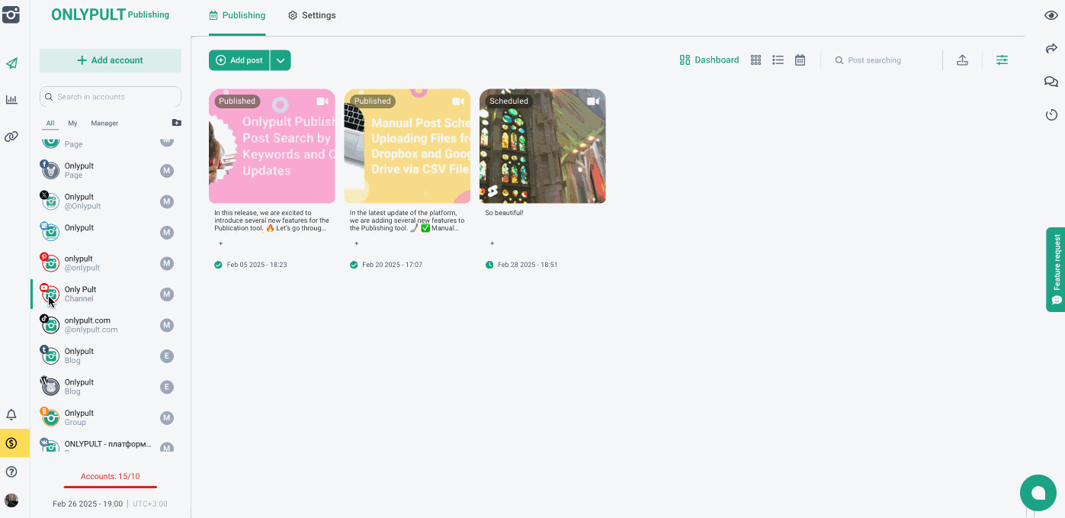Open the Scheduled stained glass post thumbnail
Image resolution: width=1065 pixels, height=518 pixels.
coord(542,146)
